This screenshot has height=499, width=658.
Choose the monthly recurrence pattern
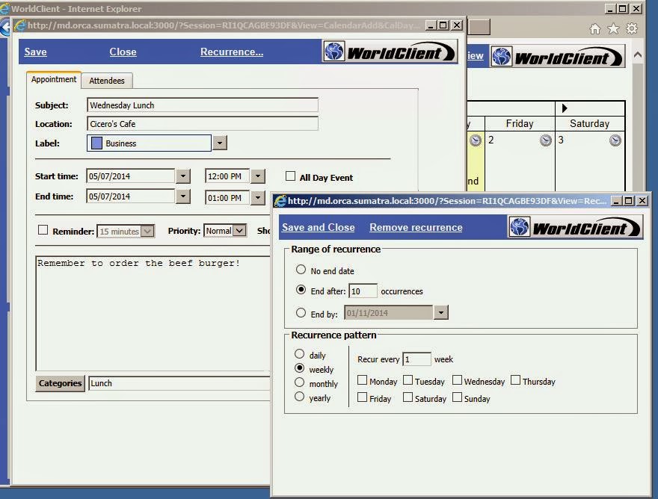click(299, 382)
